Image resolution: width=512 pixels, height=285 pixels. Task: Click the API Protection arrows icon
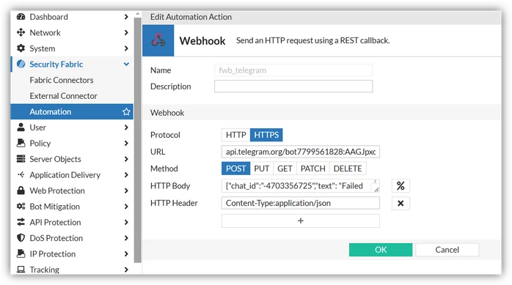[21, 222]
